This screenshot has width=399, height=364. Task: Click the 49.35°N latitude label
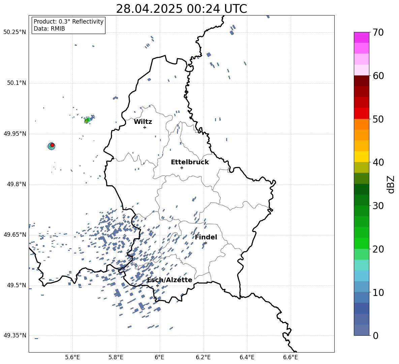point(15,335)
